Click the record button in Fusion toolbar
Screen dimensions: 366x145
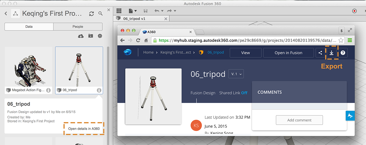pos(354,11)
